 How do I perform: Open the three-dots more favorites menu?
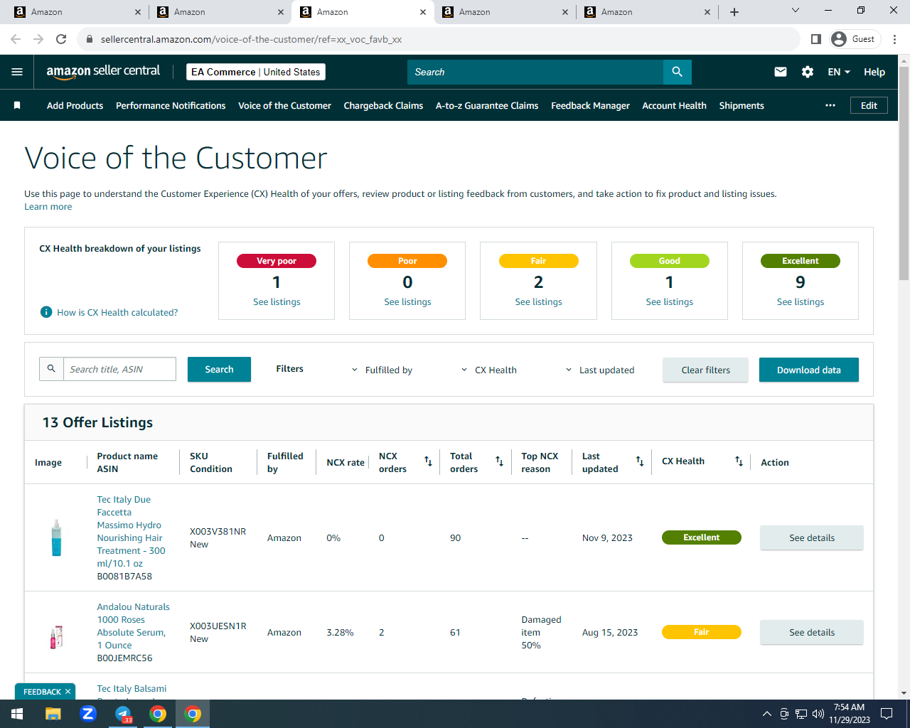pos(830,105)
